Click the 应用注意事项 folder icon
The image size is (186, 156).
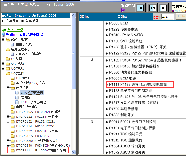pyautogui.click(x=8, y=49)
